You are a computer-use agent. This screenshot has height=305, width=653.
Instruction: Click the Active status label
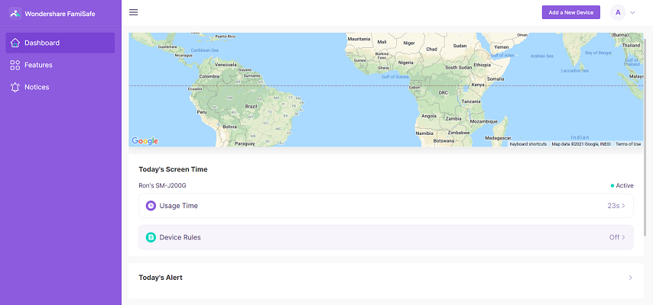(624, 186)
